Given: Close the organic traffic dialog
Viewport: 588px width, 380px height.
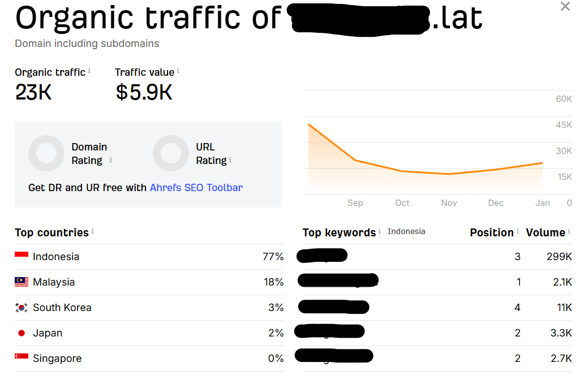Looking at the screenshot, I should tap(565, 7).
